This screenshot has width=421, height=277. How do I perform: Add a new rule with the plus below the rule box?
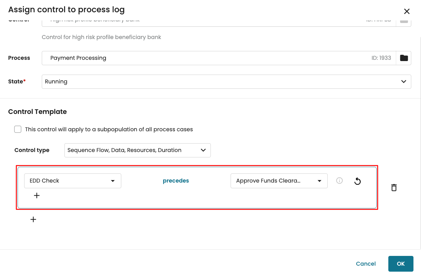[33, 219]
